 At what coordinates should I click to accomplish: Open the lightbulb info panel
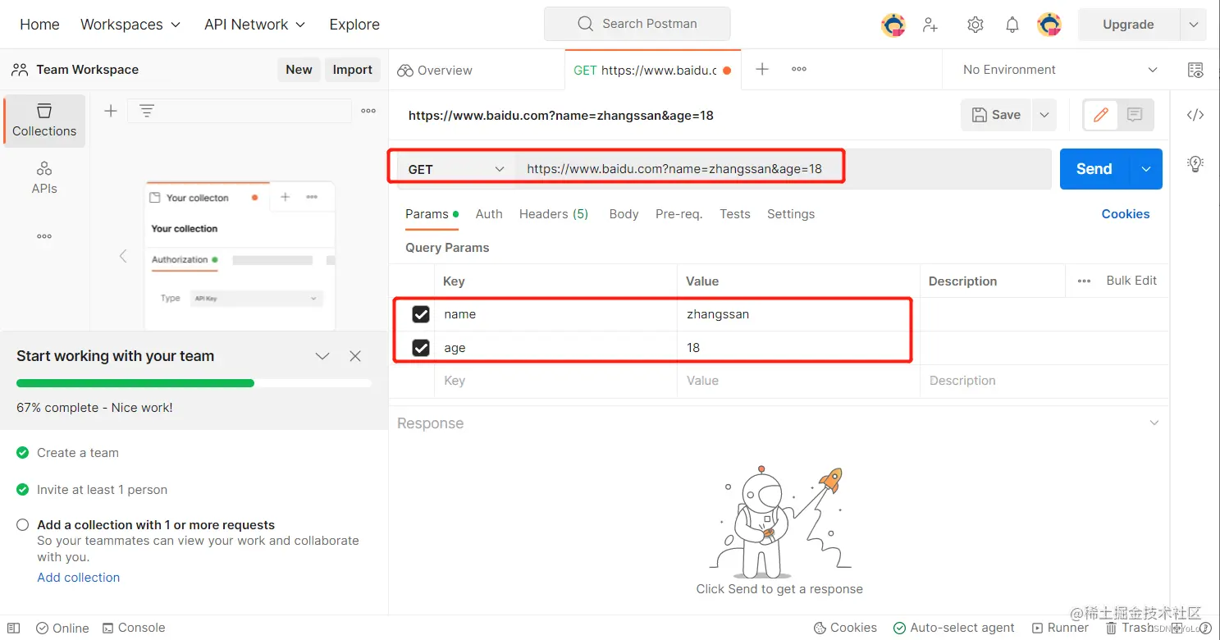[x=1195, y=163]
